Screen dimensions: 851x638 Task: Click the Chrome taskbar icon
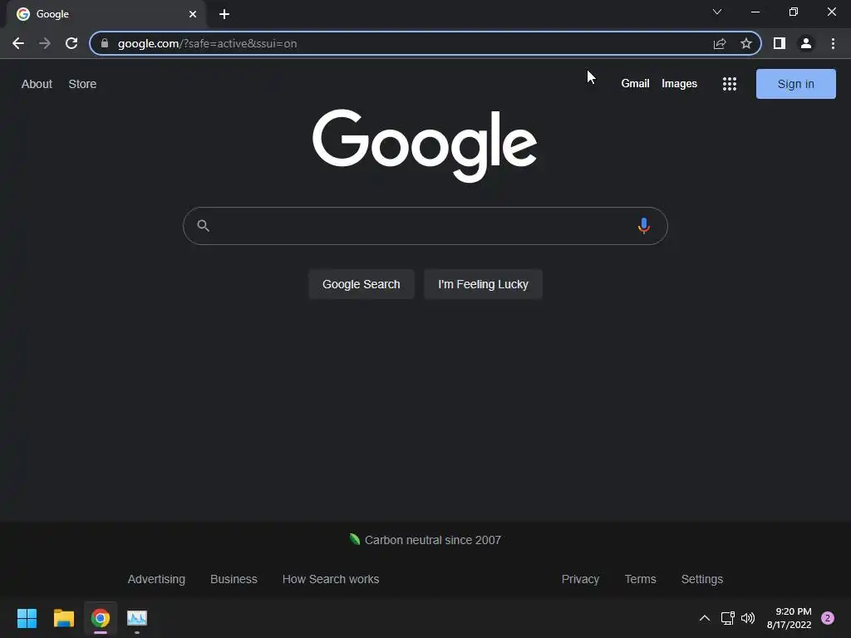click(x=101, y=618)
